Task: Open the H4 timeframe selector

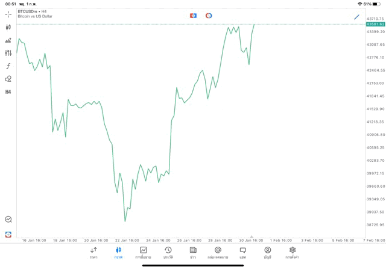Action: [8, 92]
